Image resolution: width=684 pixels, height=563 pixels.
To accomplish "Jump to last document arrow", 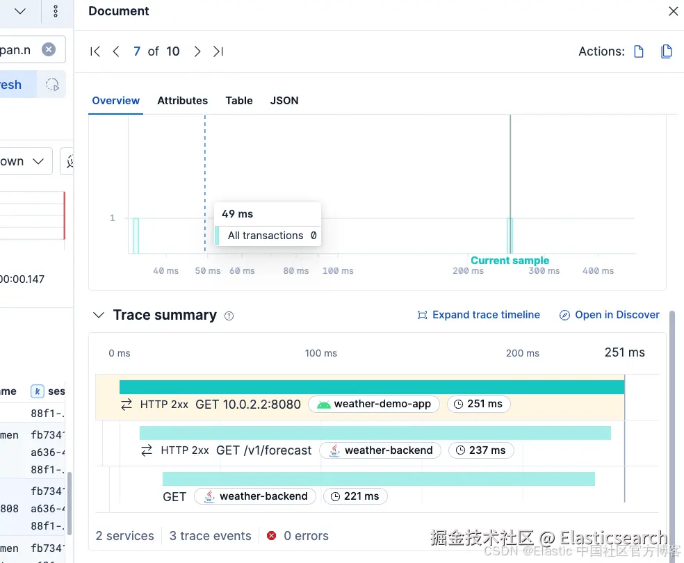I will [218, 51].
